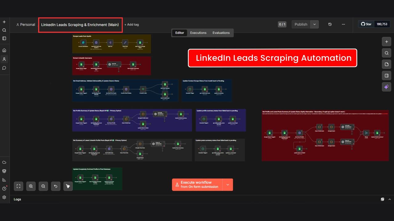
Task: Open the Execute workflow trigger chevron
Action: 228,185
